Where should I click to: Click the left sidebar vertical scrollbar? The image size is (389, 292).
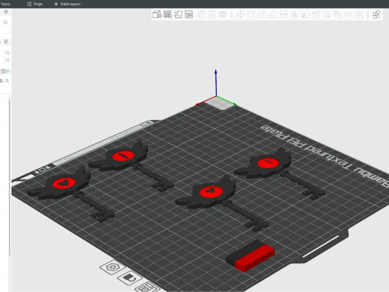(10, 177)
